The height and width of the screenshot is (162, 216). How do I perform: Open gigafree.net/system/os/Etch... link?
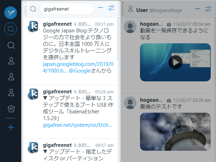pos(77,125)
